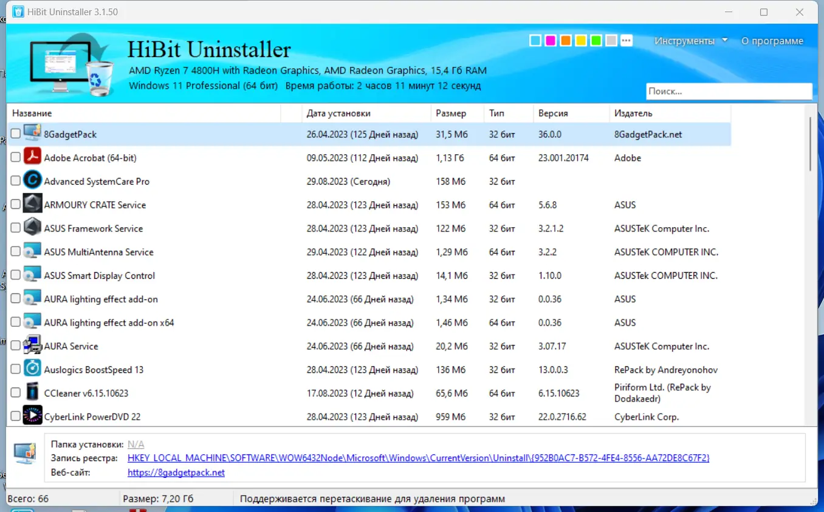Click inside the Поиск search field
824x512 pixels.
729,91
